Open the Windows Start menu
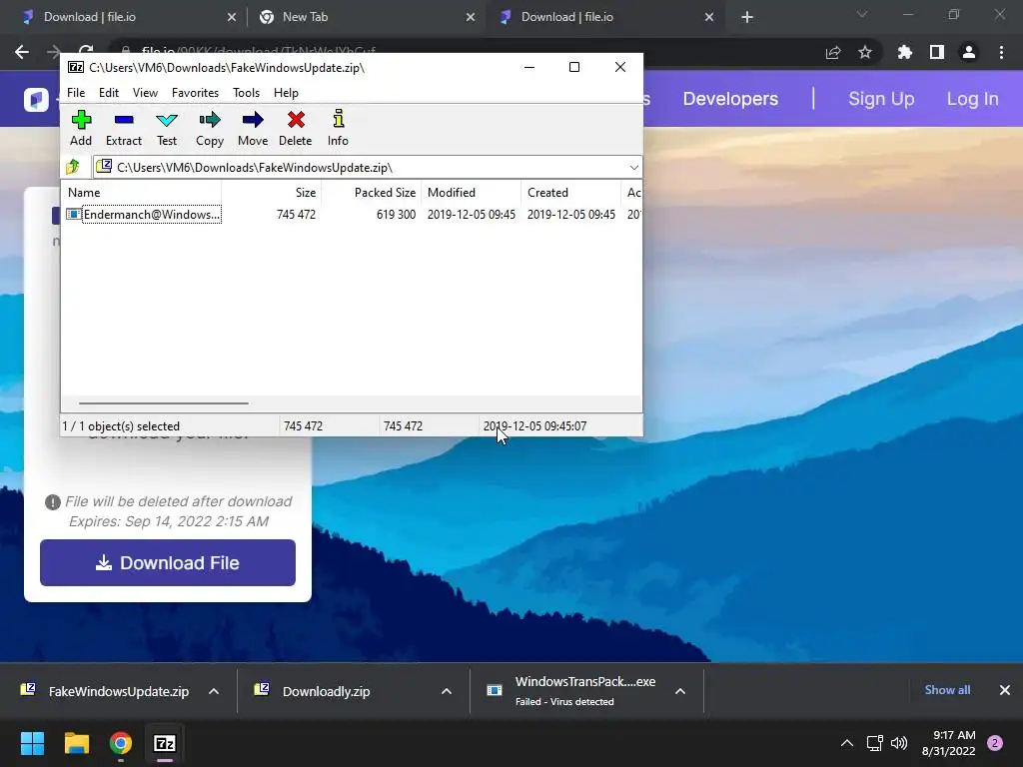Image resolution: width=1023 pixels, height=767 pixels. click(x=33, y=743)
